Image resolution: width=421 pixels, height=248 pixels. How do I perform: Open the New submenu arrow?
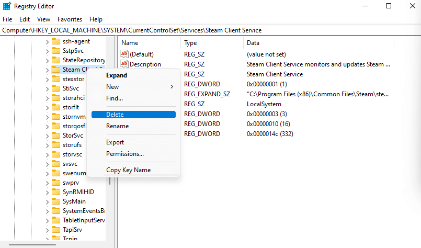(x=172, y=87)
